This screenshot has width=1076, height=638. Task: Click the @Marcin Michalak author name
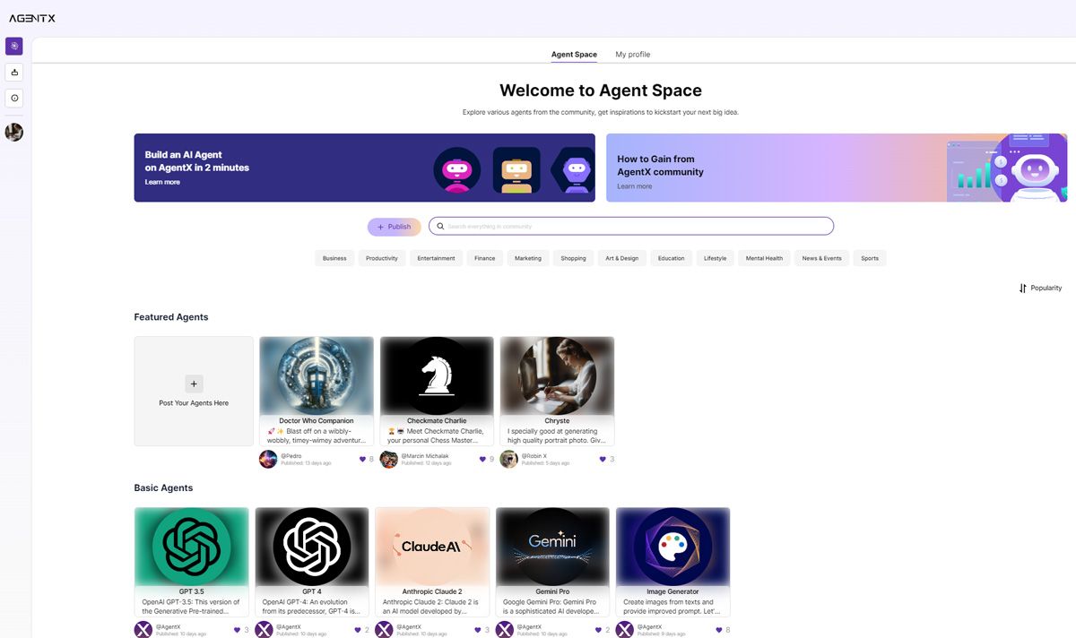coord(425,456)
